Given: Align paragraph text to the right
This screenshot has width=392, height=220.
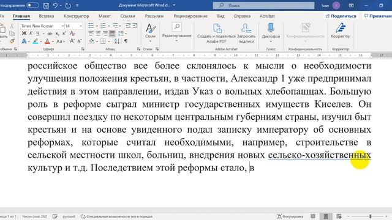Looking at the screenshot, I should 105,34.
